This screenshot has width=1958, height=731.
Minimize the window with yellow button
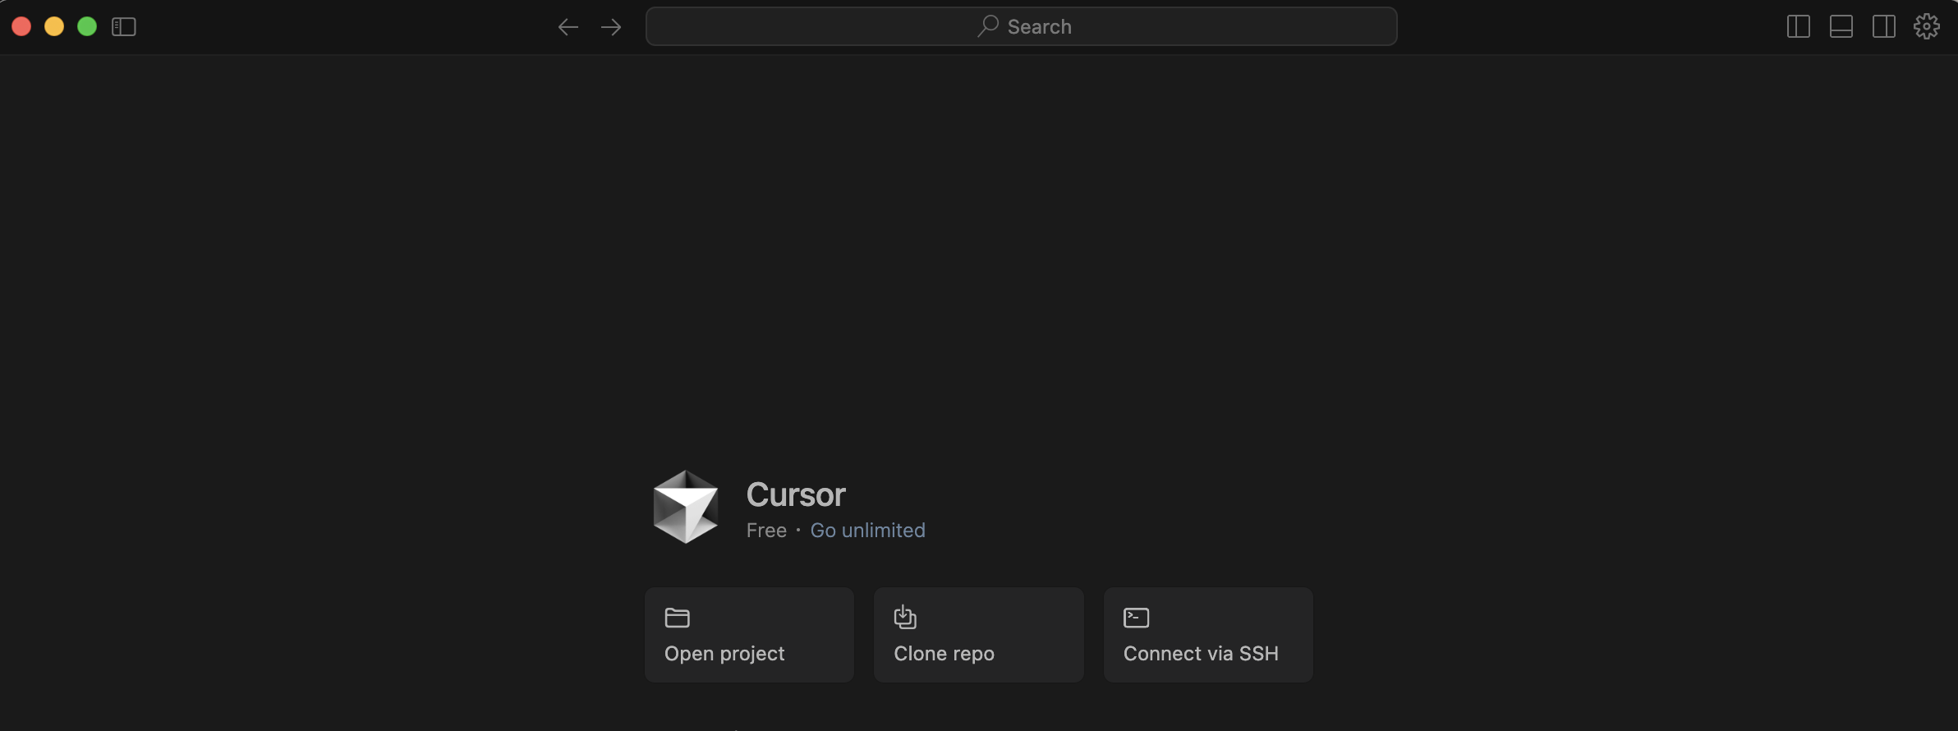point(54,26)
